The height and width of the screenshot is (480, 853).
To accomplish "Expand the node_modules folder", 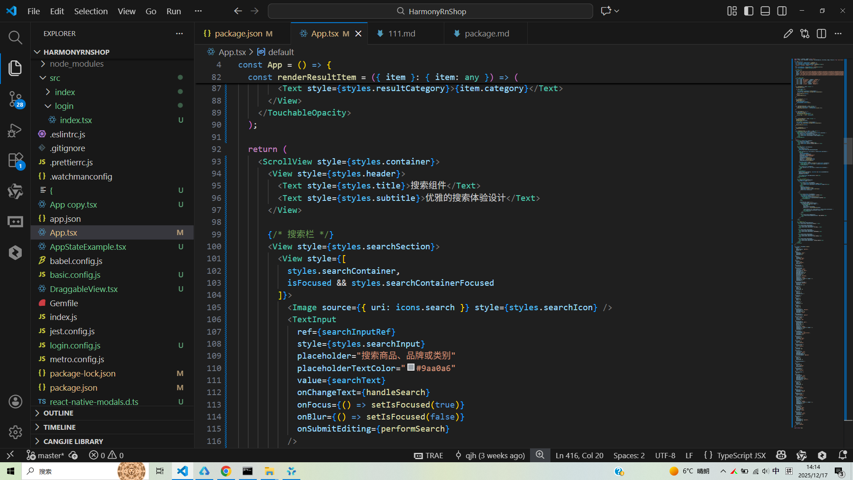I will pos(76,64).
